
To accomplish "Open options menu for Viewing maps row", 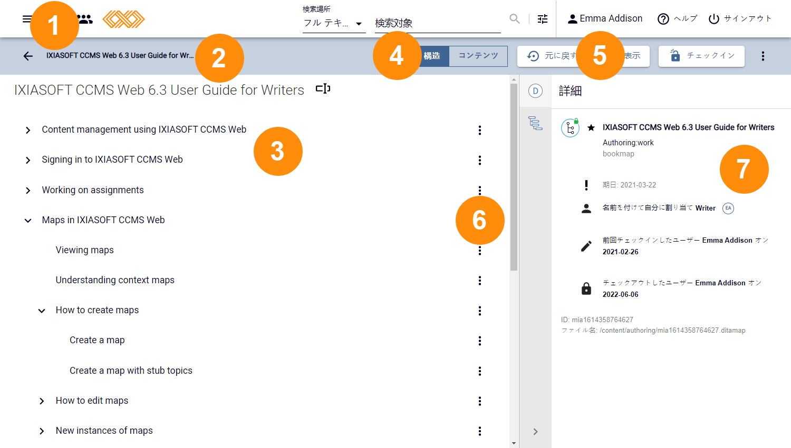I will click(x=480, y=251).
